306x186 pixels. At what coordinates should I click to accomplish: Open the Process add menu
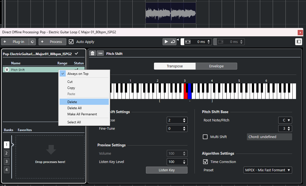(52, 42)
